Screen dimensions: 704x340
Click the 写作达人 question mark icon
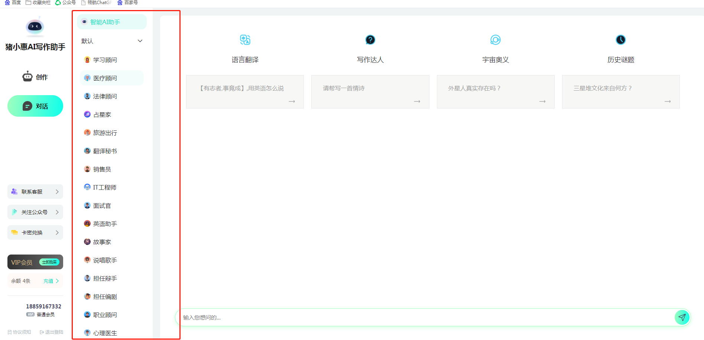370,40
